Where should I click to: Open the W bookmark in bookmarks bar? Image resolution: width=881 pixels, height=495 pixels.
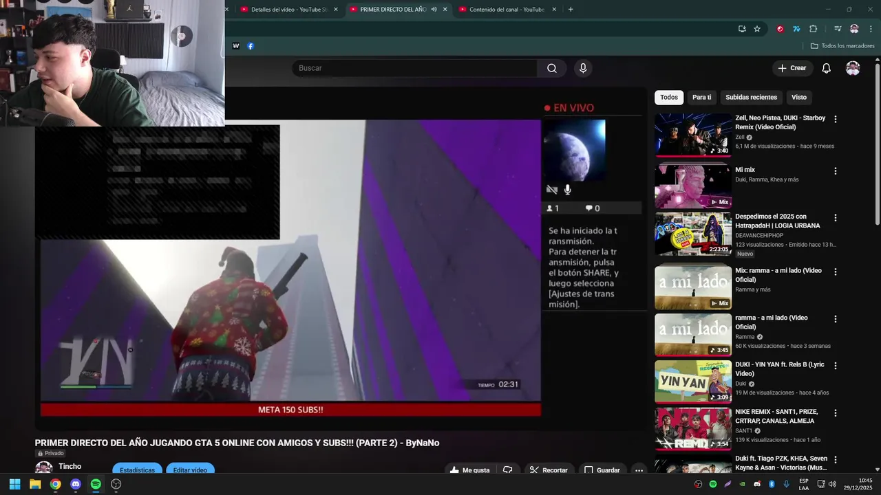236,46
